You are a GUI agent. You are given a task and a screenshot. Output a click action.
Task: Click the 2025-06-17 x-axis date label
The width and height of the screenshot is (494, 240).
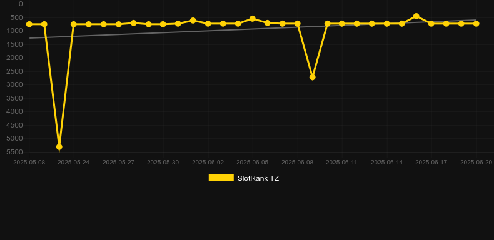coord(431,162)
